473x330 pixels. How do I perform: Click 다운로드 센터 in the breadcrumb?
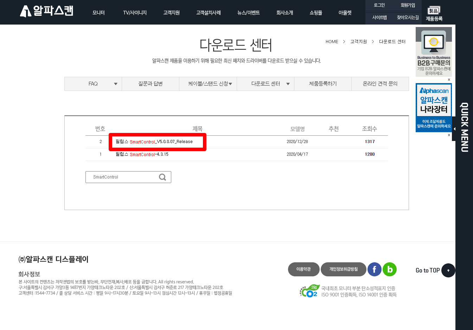click(392, 41)
